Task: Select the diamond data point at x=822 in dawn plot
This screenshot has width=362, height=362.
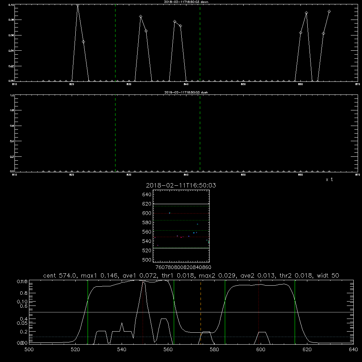Action: 83,42
